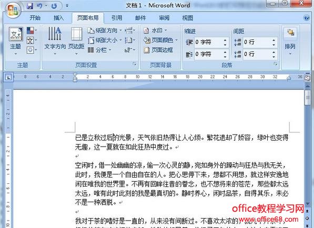Click the paragraph starting 空闲时
314x228 pixels.
181,184
